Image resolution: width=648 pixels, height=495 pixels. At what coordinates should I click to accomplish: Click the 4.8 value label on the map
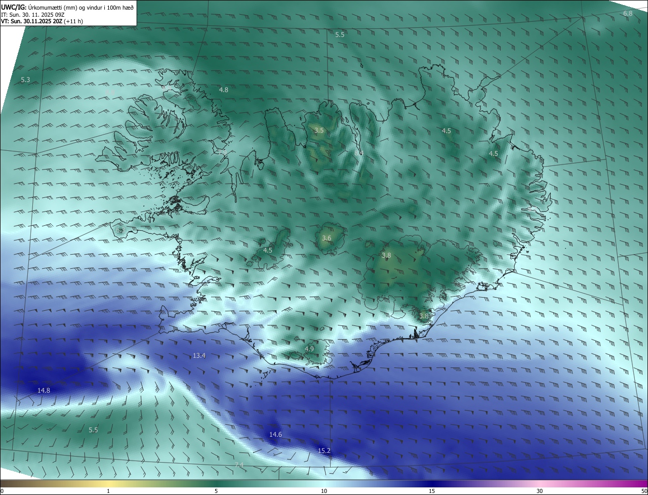click(223, 90)
